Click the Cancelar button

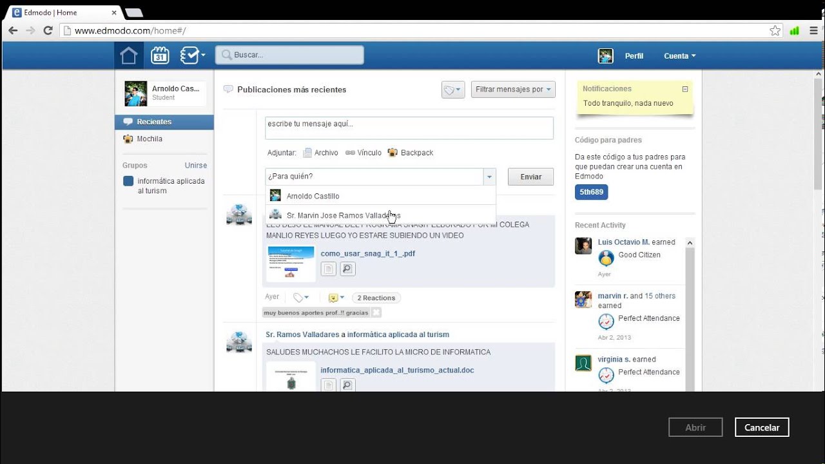coord(762,427)
